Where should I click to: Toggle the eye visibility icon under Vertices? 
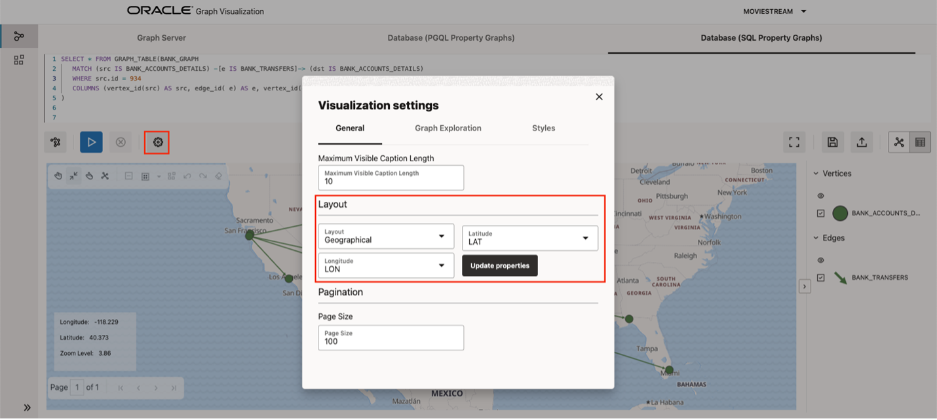pyautogui.click(x=821, y=195)
